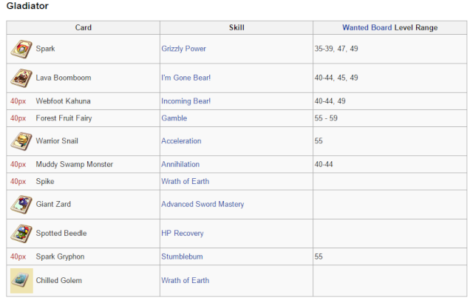The height and width of the screenshot is (303, 473).
Task: Select the Spike card name
Action: (45, 182)
